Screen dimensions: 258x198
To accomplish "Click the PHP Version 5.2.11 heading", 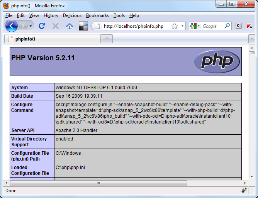I will pos(43,58).
